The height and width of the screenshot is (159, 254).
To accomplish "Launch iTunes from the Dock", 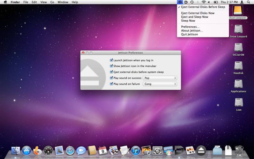I will coord(136,150).
